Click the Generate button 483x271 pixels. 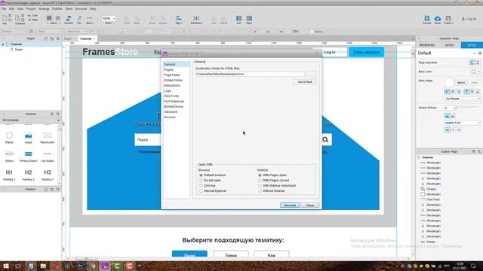tap(290, 205)
